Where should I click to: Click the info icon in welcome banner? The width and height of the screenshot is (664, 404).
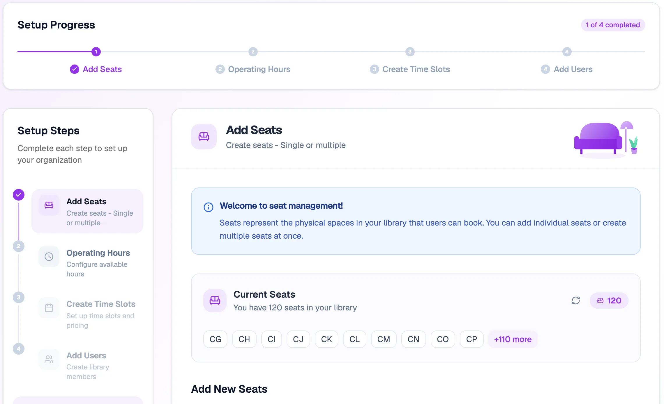(209, 207)
